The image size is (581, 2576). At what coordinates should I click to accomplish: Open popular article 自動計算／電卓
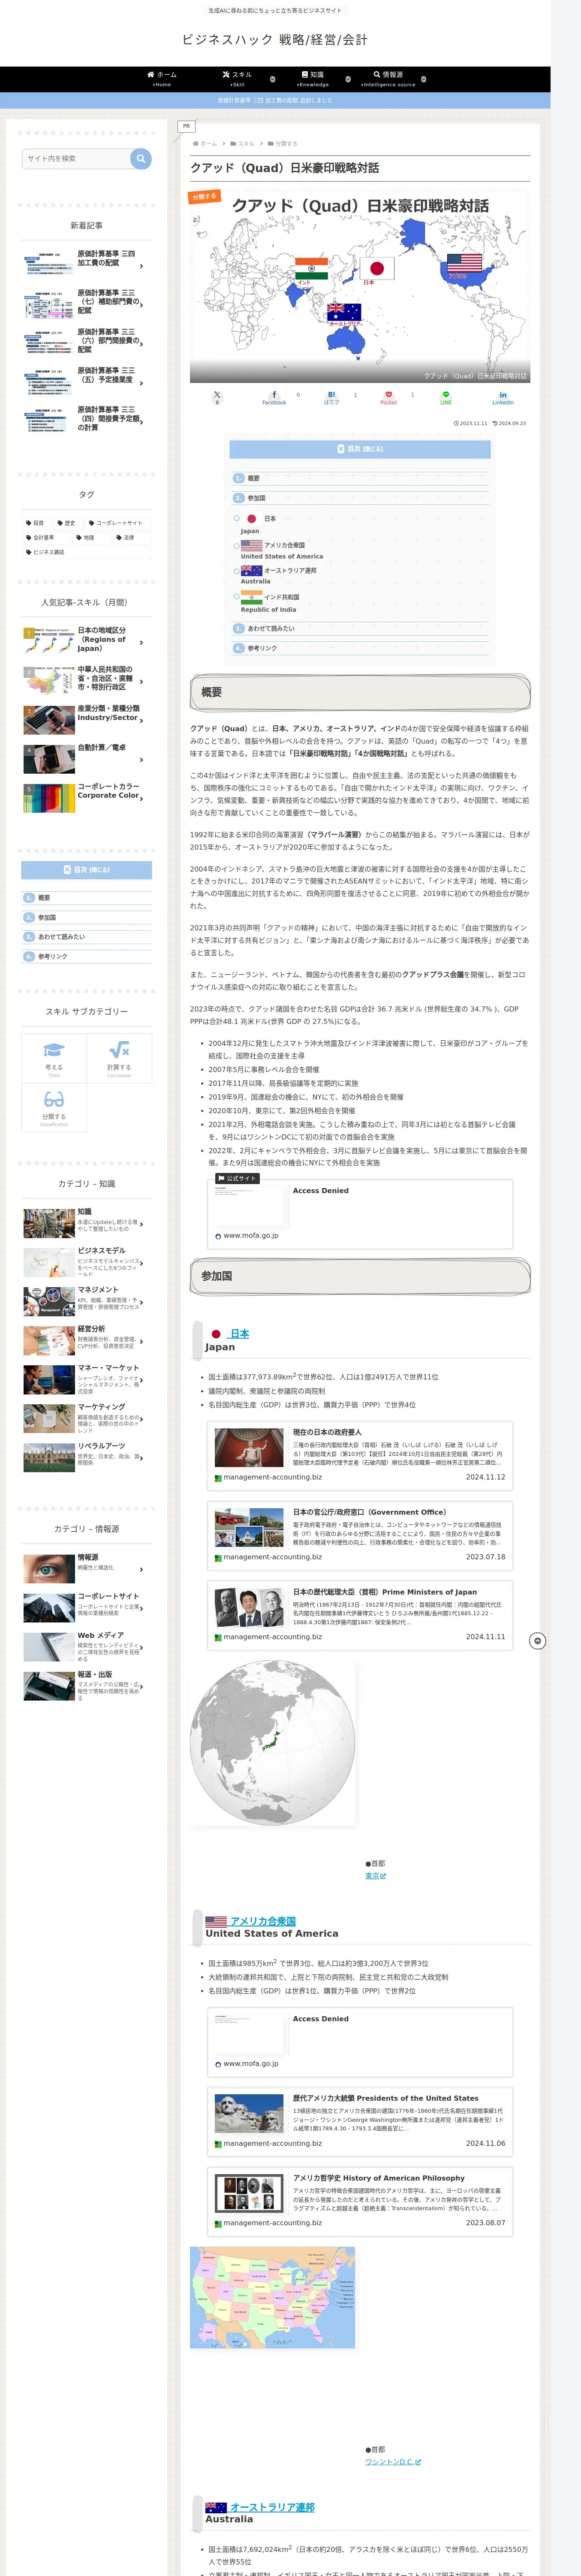[87, 758]
